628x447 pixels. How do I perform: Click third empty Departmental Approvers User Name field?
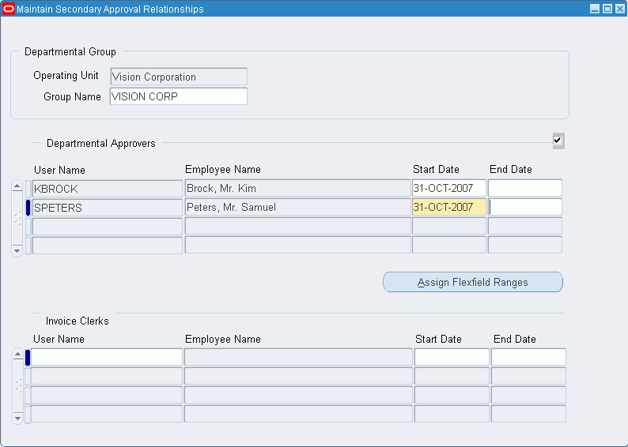107,227
